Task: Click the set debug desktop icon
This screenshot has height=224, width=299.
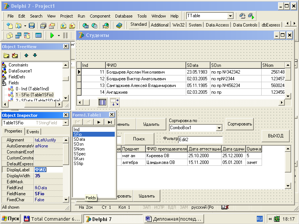Action: pos(251,16)
